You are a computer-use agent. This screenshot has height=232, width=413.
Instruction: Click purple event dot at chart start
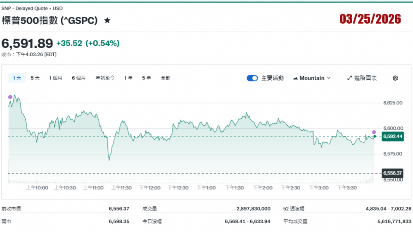pos(10,97)
